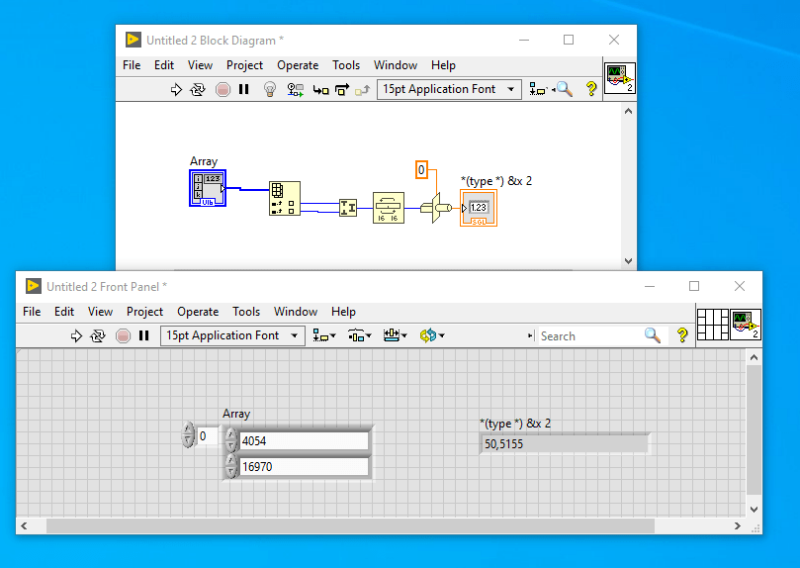The image size is (800, 568).
Task: Toggle Highlight Execution light bulb
Action: click(270, 90)
